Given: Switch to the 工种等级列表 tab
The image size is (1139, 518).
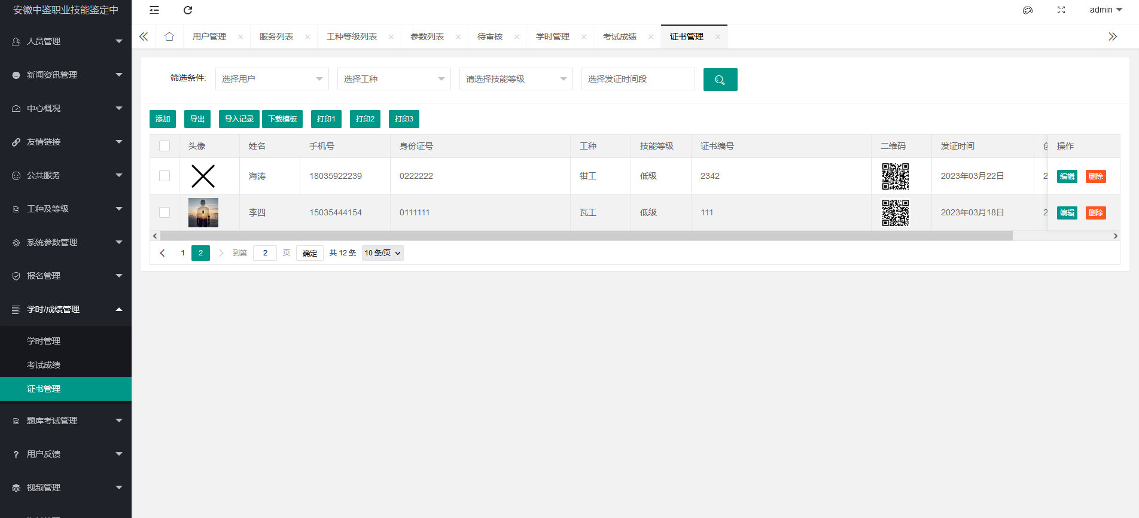Looking at the screenshot, I should (x=352, y=37).
